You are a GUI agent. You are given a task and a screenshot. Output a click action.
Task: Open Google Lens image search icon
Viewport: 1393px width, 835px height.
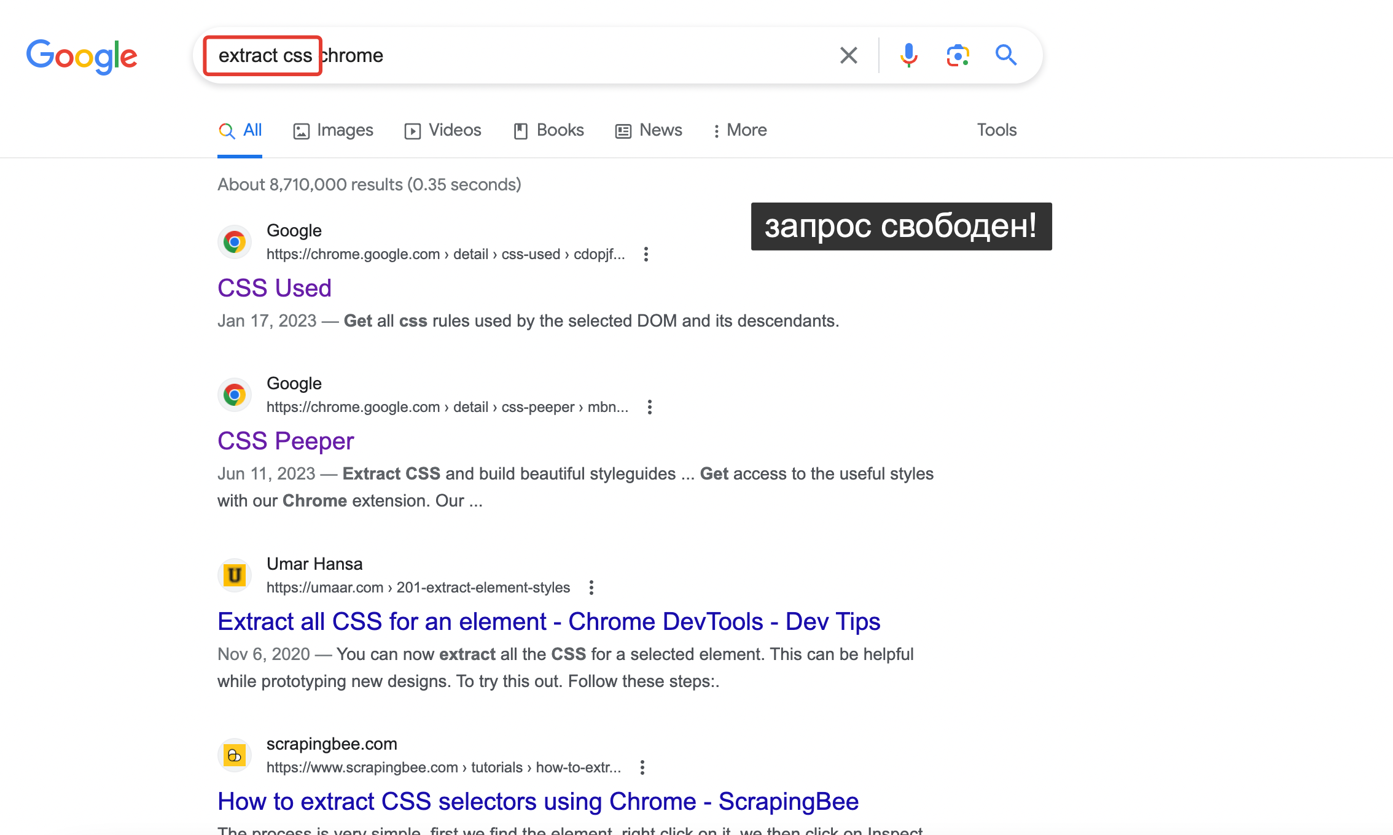click(x=958, y=55)
